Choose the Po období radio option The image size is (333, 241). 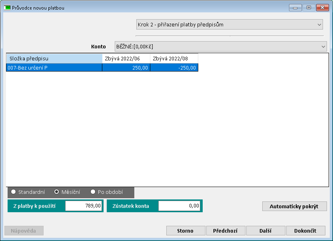point(93,192)
